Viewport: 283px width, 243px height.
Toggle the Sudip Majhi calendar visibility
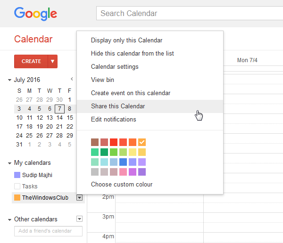click(17, 175)
